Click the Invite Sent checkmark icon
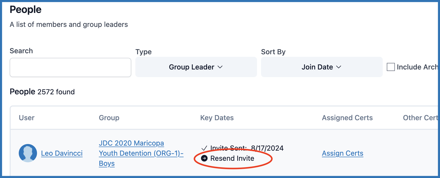 tap(204, 148)
